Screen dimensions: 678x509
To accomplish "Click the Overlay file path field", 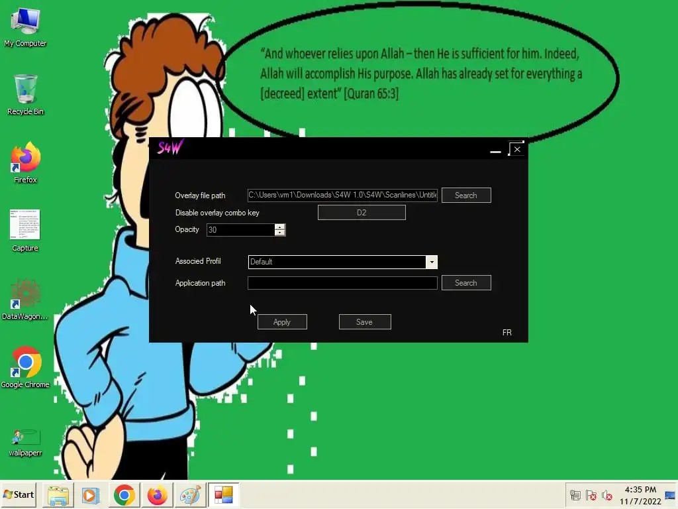I will pyautogui.click(x=342, y=196).
